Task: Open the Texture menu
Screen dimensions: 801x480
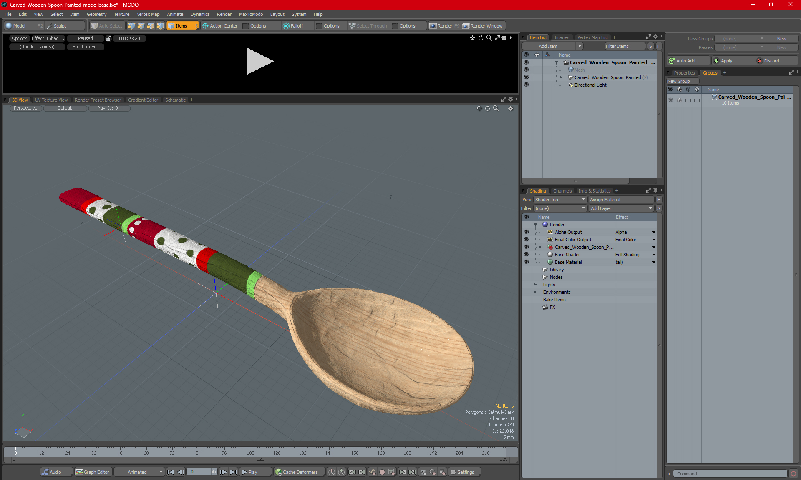Action: tap(121, 14)
